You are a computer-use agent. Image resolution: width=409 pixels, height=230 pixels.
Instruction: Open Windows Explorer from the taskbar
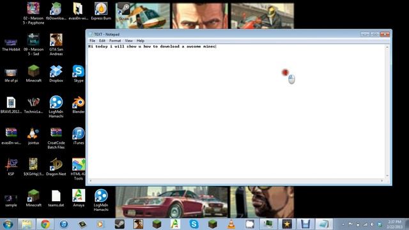26,224
